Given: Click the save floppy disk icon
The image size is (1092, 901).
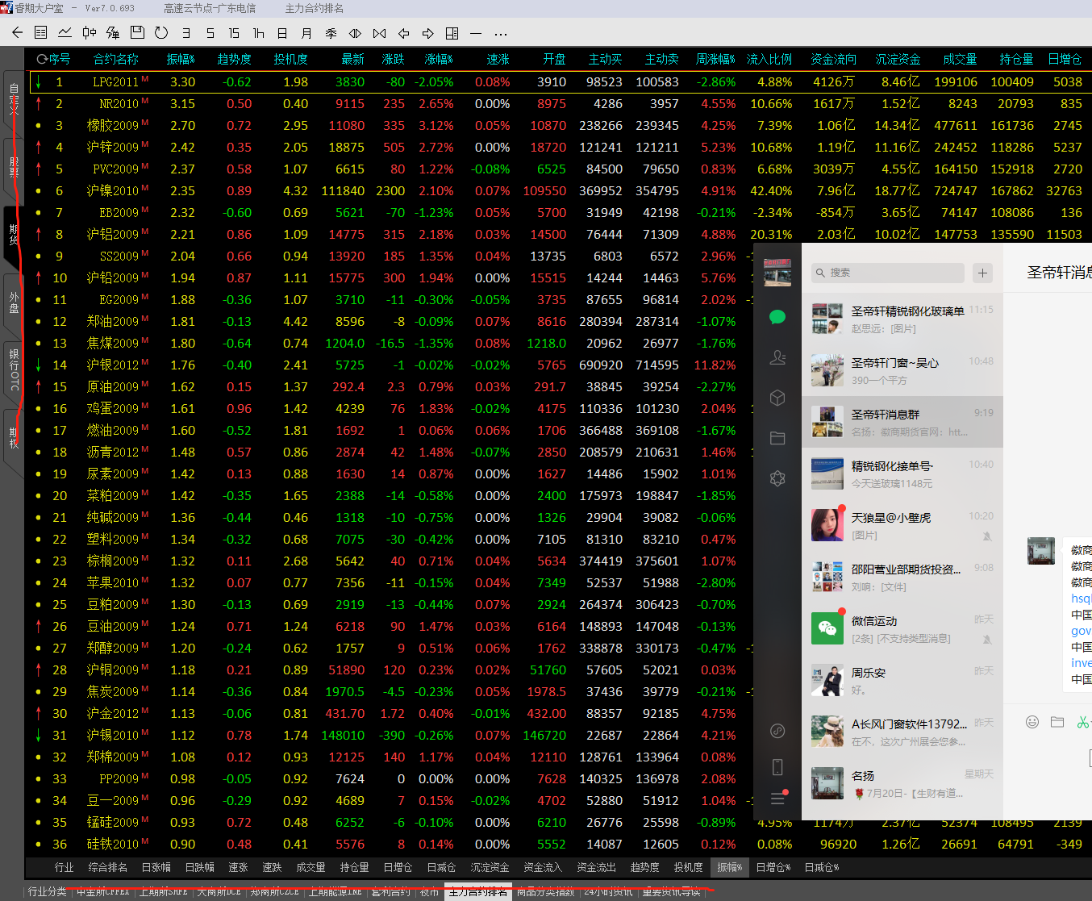Looking at the screenshot, I should [x=137, y=33].
